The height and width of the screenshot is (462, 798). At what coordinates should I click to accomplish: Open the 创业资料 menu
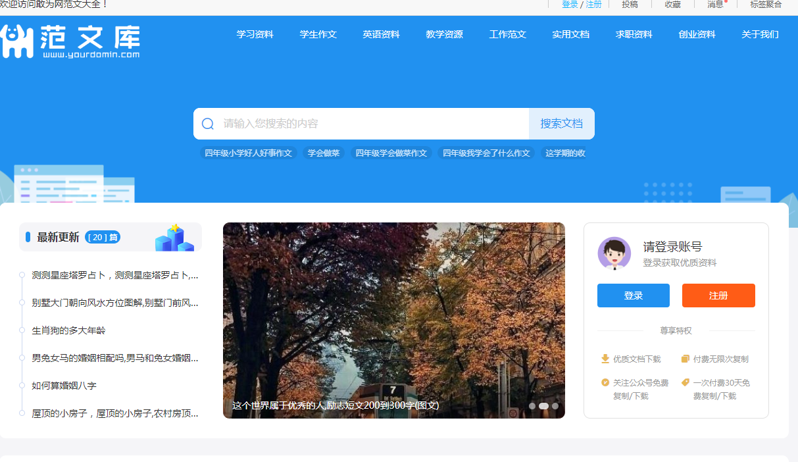(697, 34)
